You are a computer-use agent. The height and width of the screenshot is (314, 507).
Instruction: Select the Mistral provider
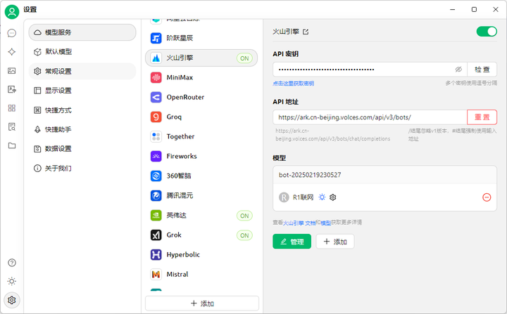[201, 274]
